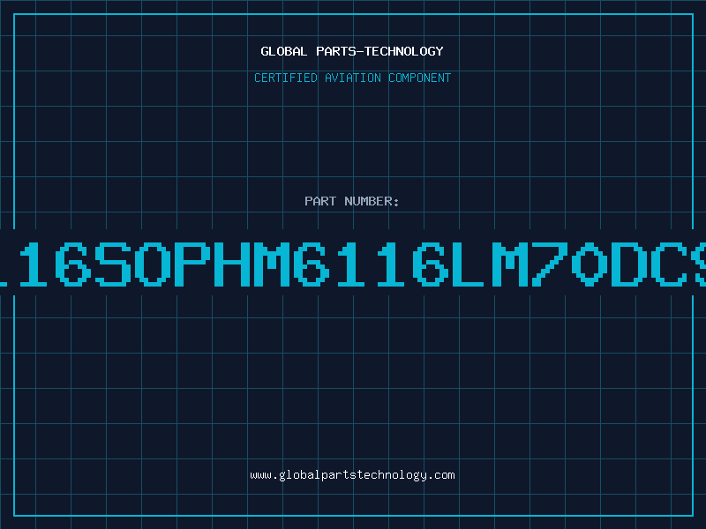Click the letter P in the part number
The image size is (706, 529).
pyautogui.click(x=192, y=264)
